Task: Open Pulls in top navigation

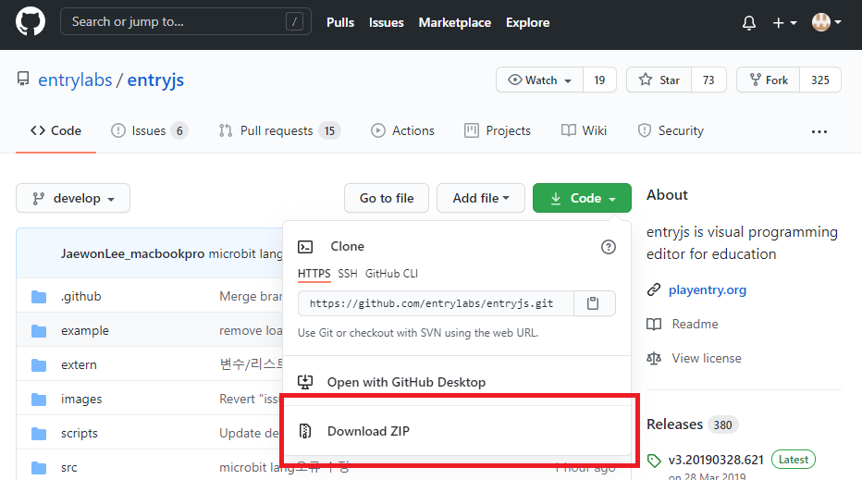Action: click(340, 22)
